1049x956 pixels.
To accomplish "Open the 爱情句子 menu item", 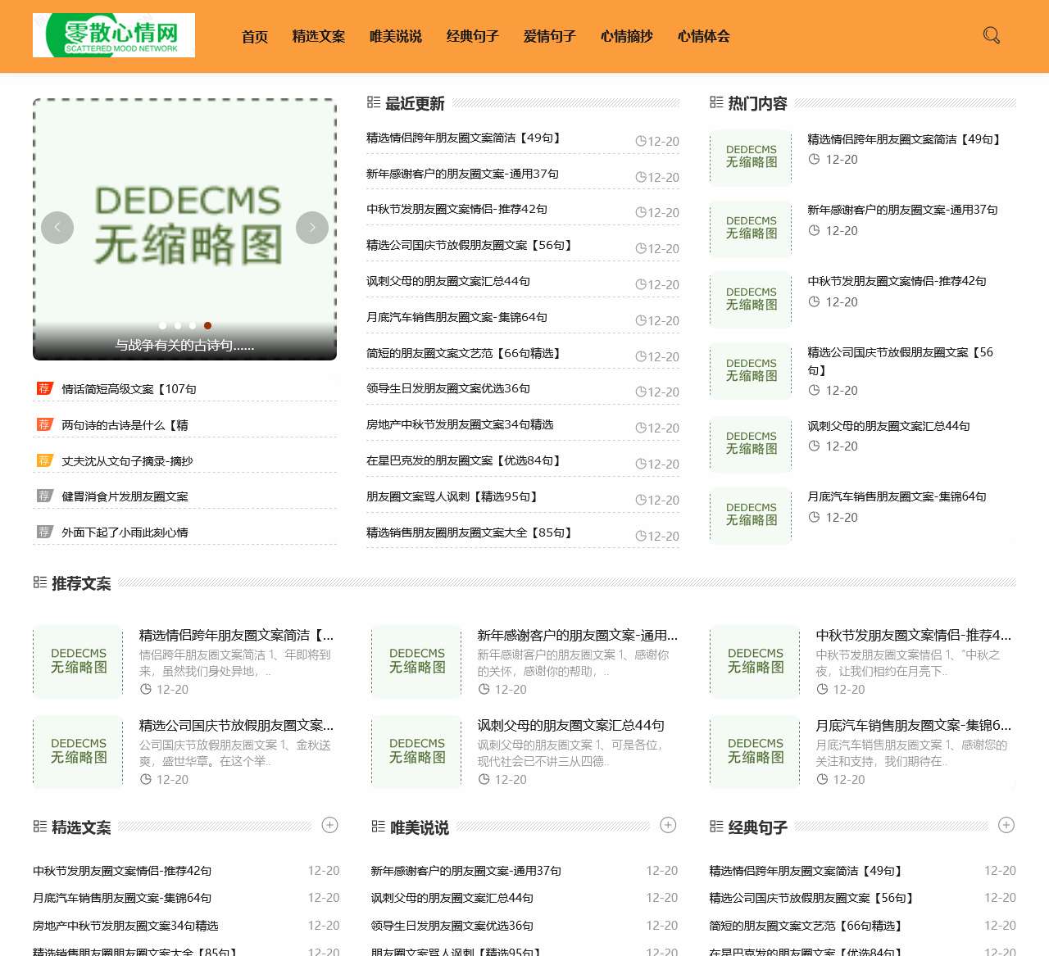I will (x=549, y=36).
